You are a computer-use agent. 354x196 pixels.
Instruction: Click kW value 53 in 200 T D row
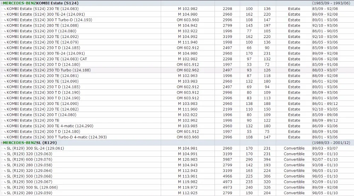click(249, 65)
